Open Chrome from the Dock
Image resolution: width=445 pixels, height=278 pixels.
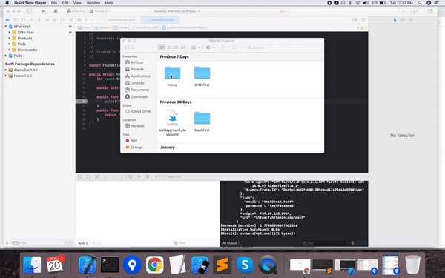pos(155,265)
